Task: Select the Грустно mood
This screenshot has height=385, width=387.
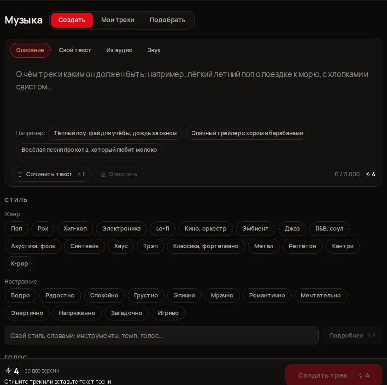Action: 146,296
